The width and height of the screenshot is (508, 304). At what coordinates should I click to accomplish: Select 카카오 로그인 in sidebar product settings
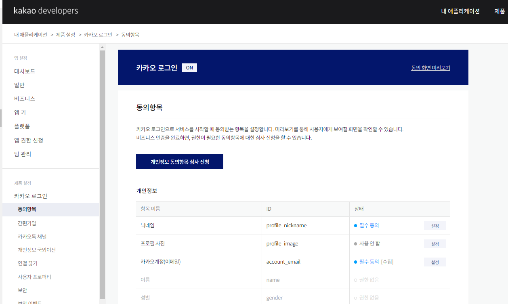(x=31, y=196)
